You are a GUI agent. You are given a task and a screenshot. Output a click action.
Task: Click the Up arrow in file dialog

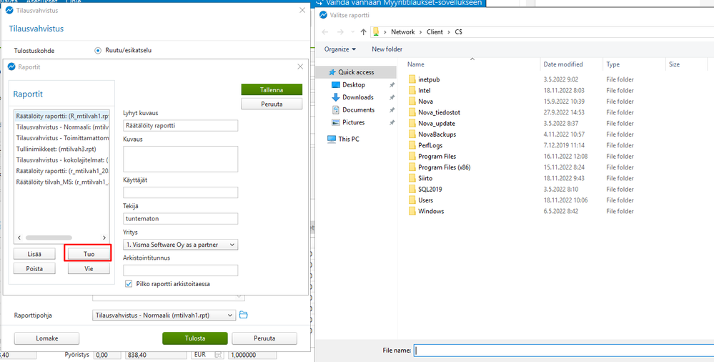point(363,32)
